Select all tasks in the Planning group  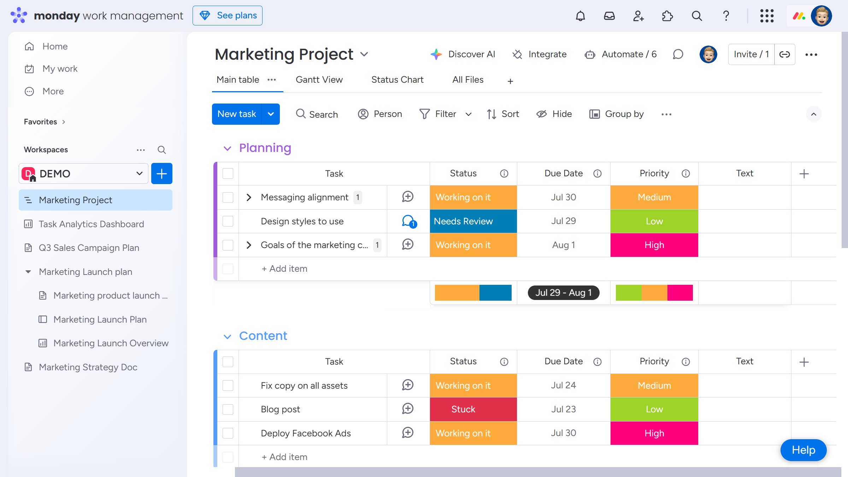[228, 173]
